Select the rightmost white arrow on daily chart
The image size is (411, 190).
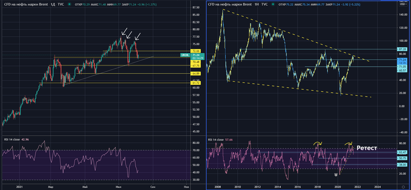[137, 36]
